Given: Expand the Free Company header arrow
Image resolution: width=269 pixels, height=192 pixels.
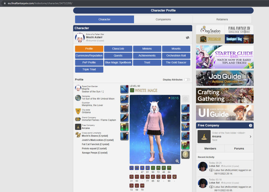Looking at the screenshot, I should 250,125.
